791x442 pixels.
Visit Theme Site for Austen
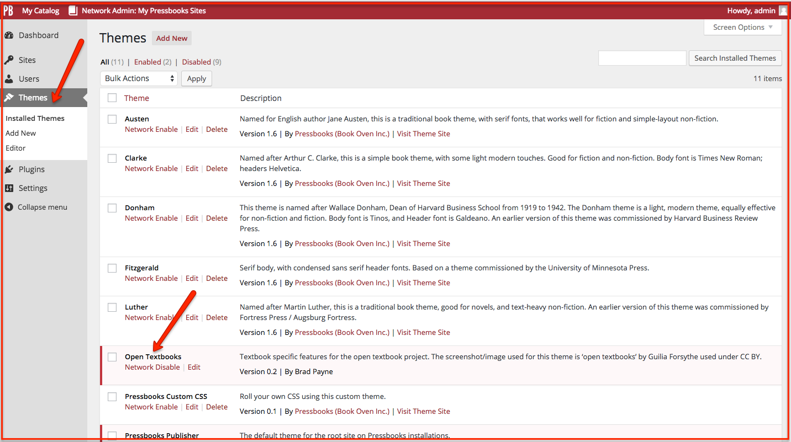tap(424, 134)
